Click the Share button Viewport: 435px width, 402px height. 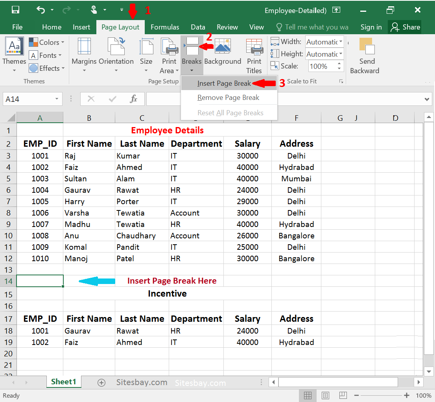coord(405,27)
